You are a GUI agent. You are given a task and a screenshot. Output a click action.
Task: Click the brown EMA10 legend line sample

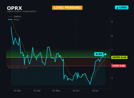click(10, 17)
